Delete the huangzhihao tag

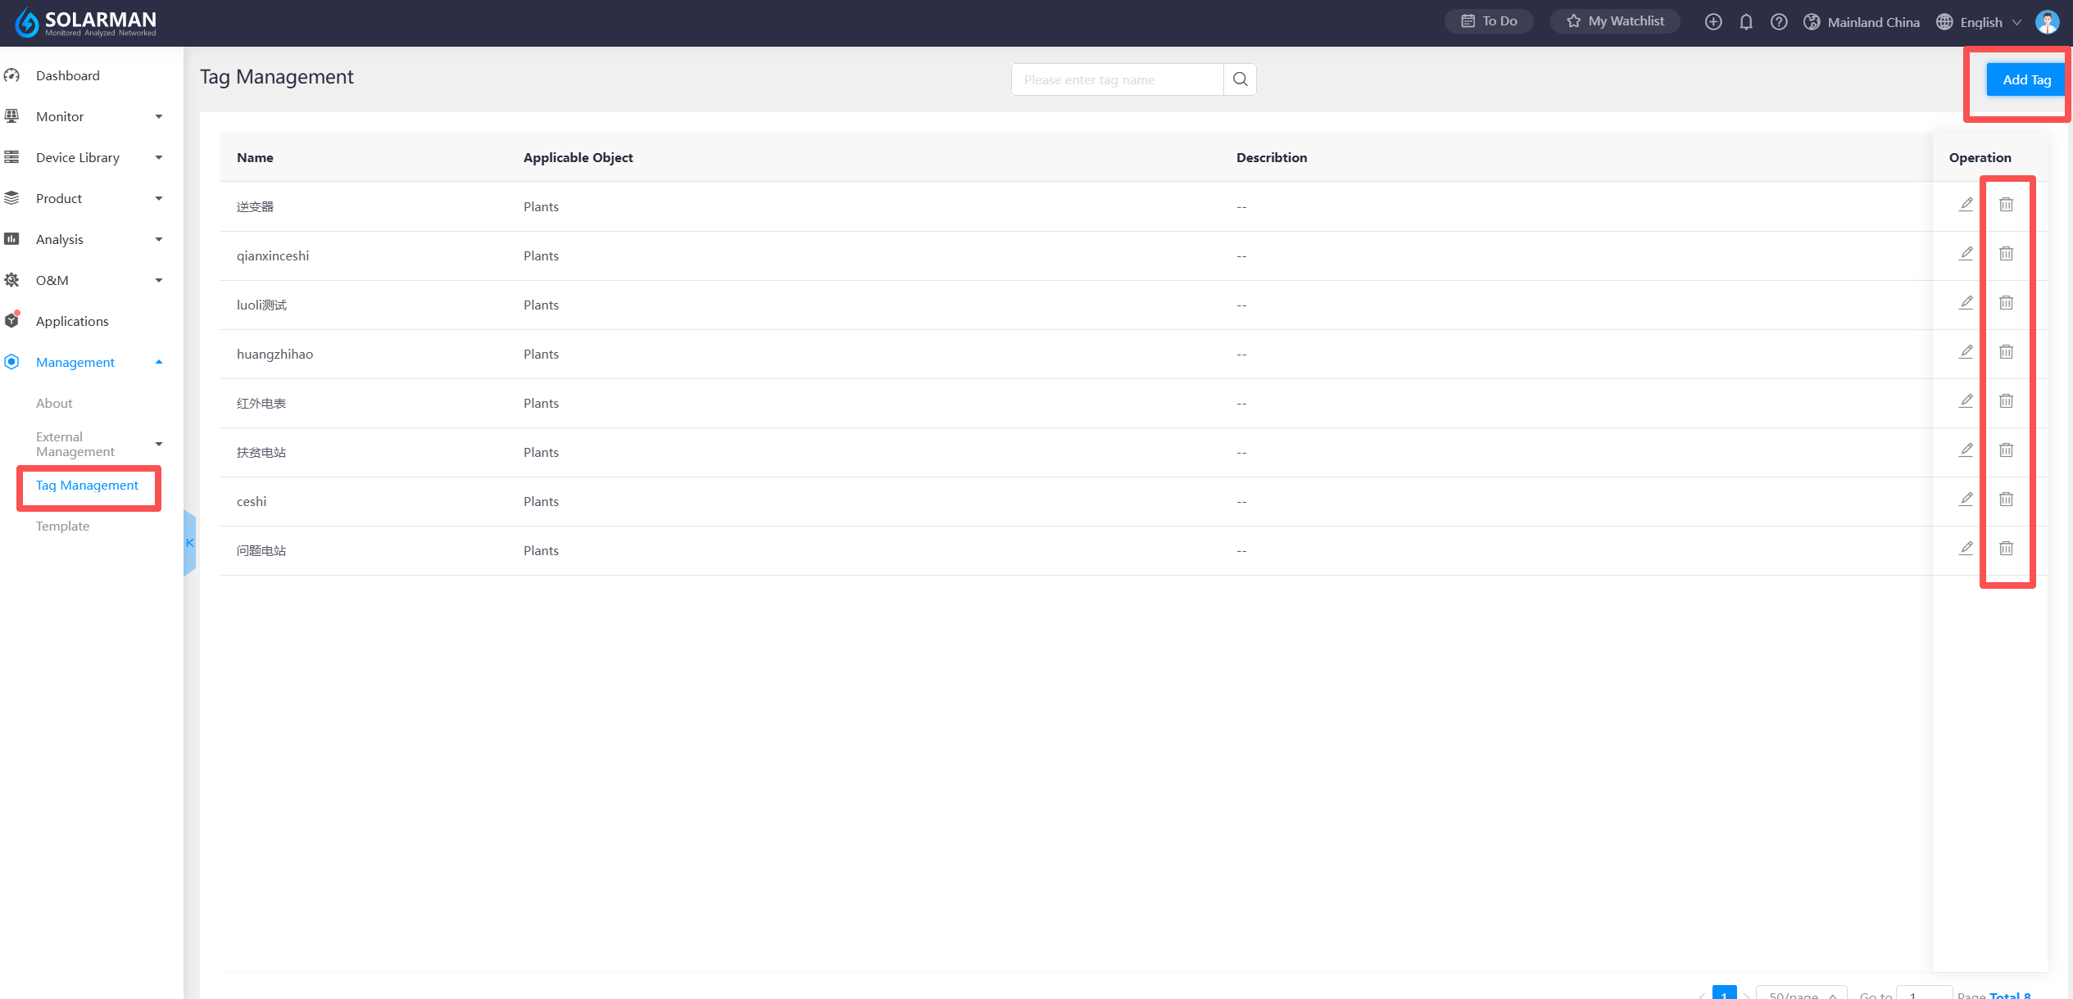point(2006,352)
